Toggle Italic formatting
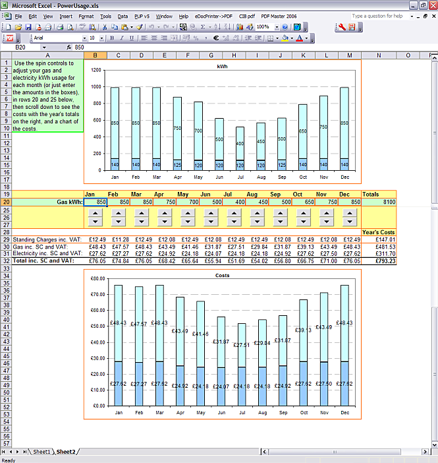The width and height of the screenshot is (438, 463). click(122, 38)
